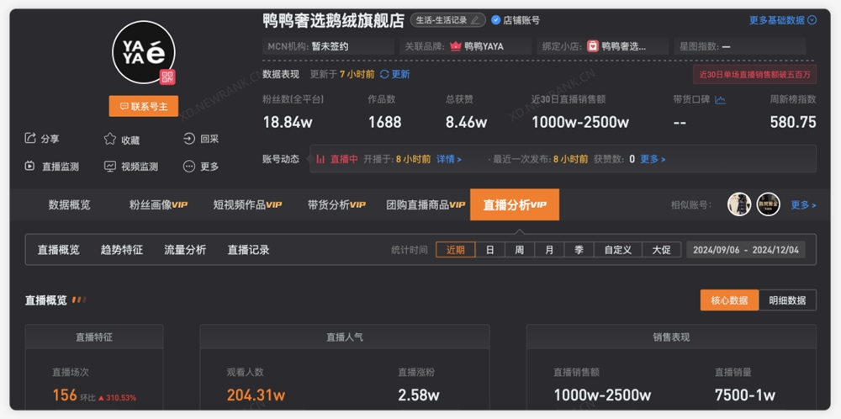Click the YAYA account avatar

click(x=144, y=52)
